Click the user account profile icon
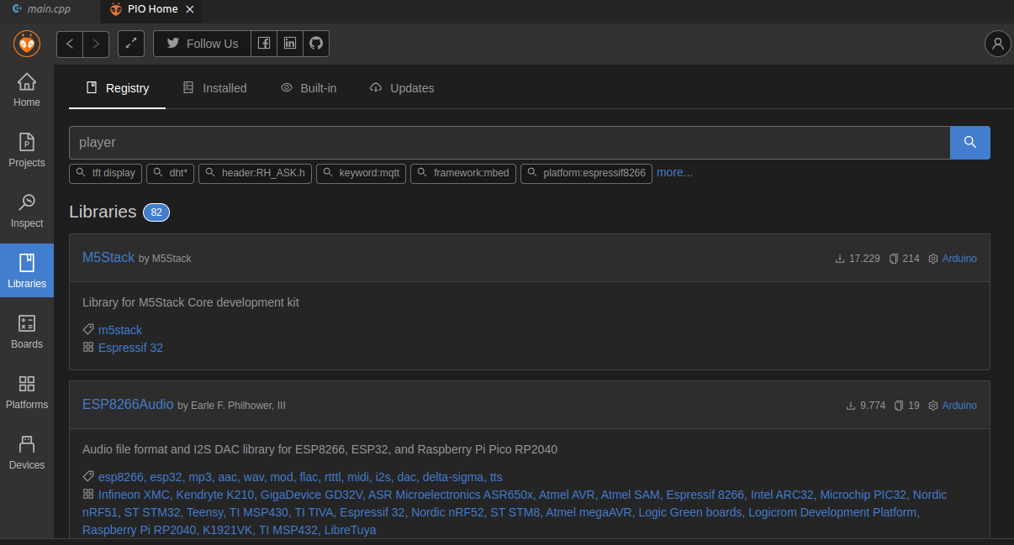This screenshot has height=545, width=1014. (998, 44)
